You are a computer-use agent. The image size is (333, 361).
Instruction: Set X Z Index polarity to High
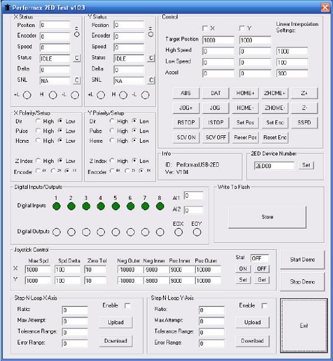[x=38, y=161]
